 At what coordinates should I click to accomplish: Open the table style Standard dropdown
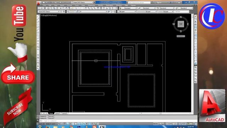click(x=167, y=8)
